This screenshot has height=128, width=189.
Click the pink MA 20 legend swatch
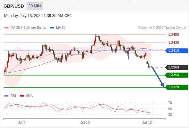coord(6,28)
